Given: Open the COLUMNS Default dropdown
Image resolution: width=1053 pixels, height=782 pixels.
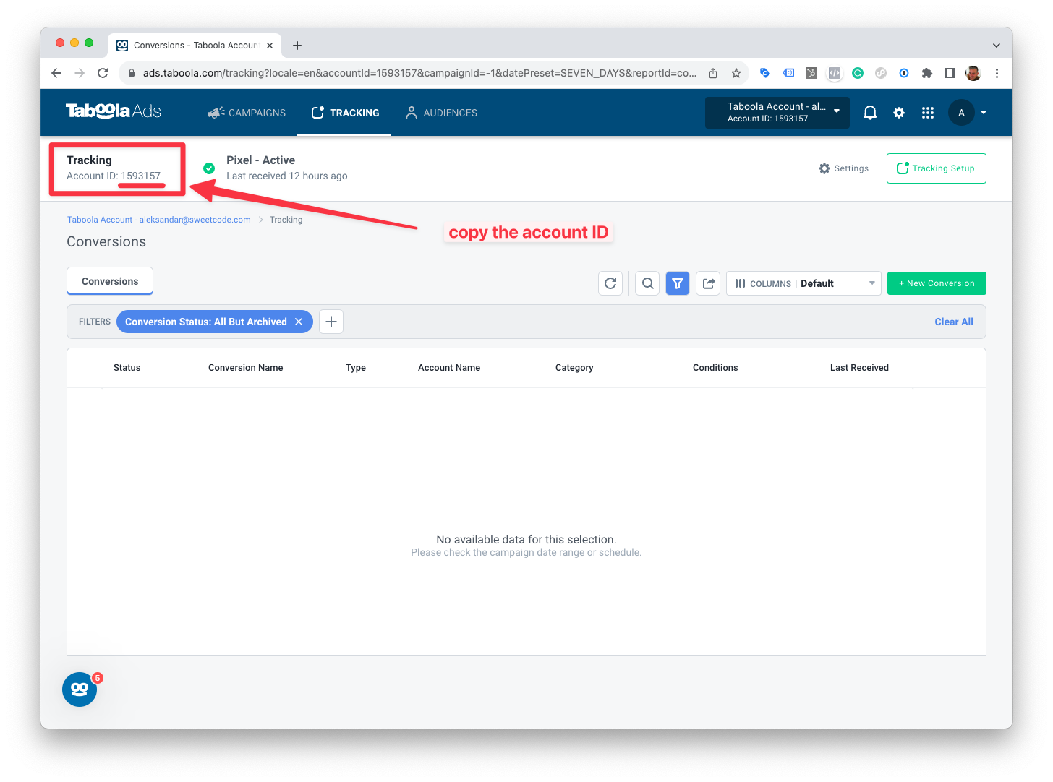Looking at the screenshot, I should click(x=803, y=283).
